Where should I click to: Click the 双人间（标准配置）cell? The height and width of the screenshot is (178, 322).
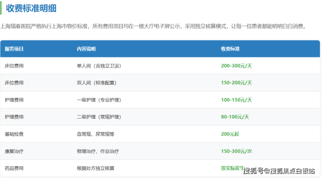click(97, 83)
